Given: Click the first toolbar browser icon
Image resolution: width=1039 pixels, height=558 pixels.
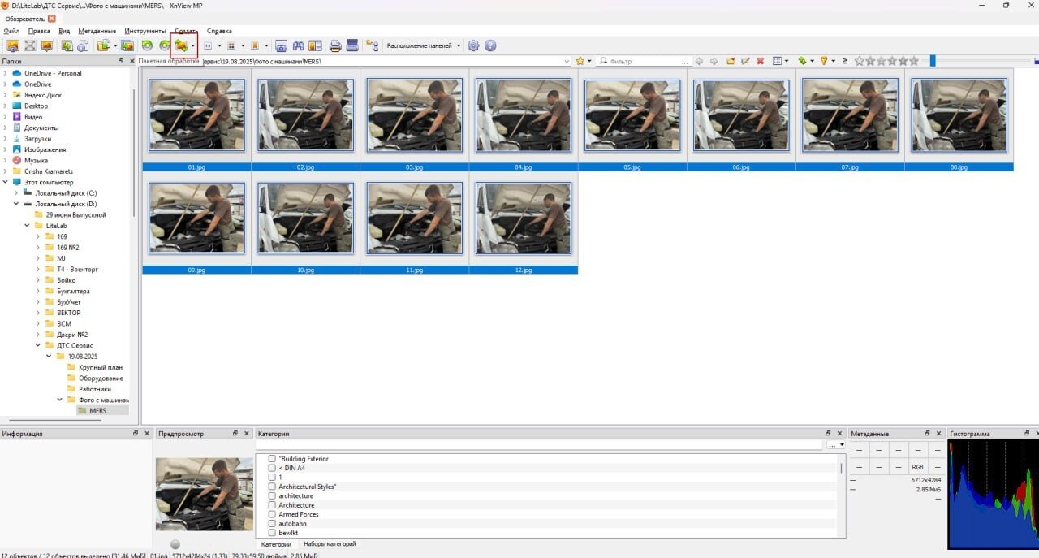Looking at the screenshot, I should 12,45.
